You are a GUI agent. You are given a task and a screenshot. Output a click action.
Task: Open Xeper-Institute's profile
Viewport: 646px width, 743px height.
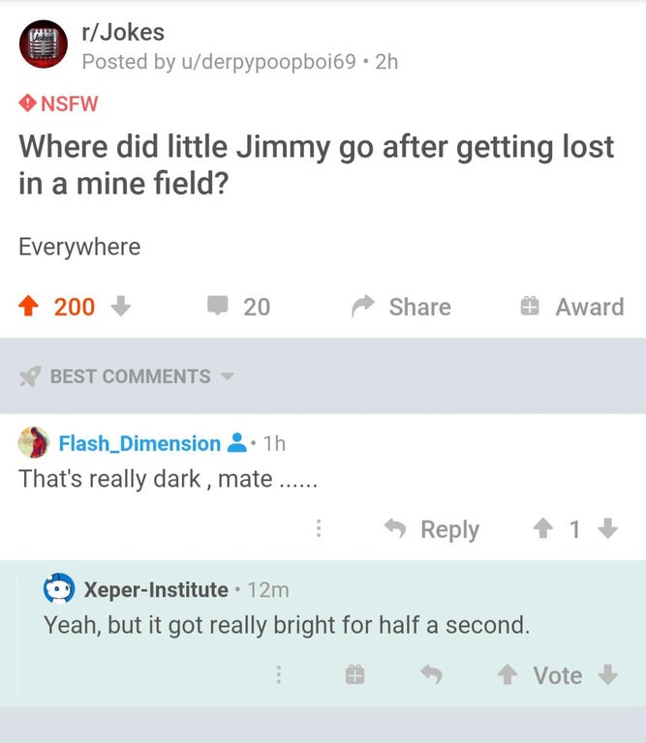[156, 588]
